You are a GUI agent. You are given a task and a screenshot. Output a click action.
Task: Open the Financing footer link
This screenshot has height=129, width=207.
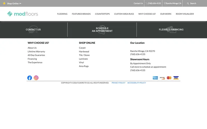point(32,59)
